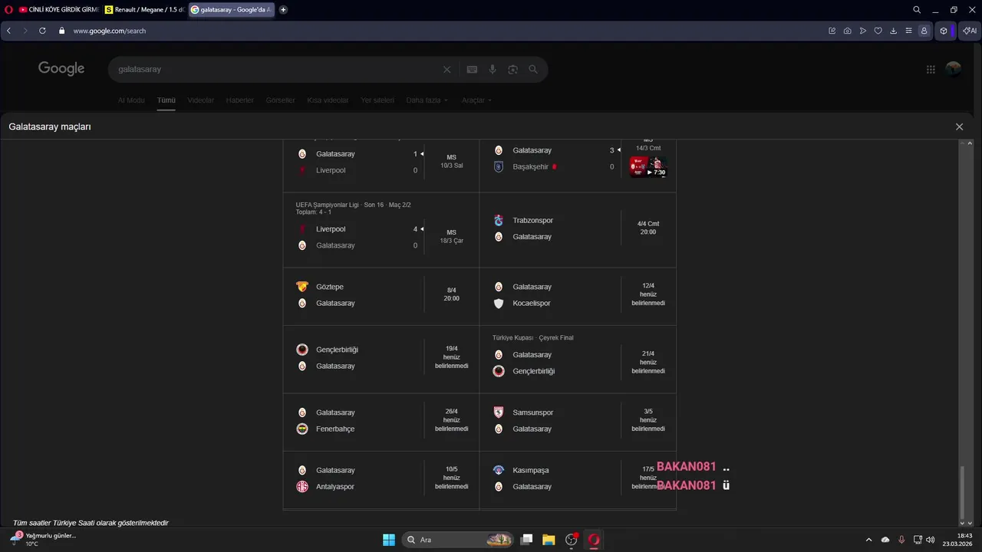
Task: Open the weather widget showing 10°C
Action: point(44,540)
